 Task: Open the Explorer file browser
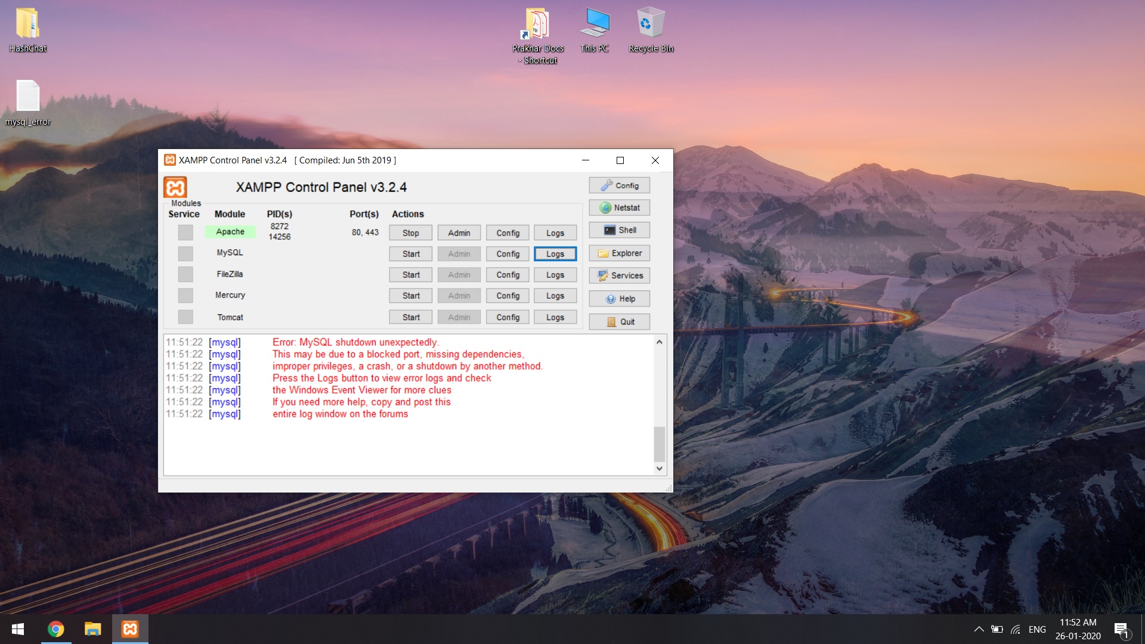[x=621, y=252]
